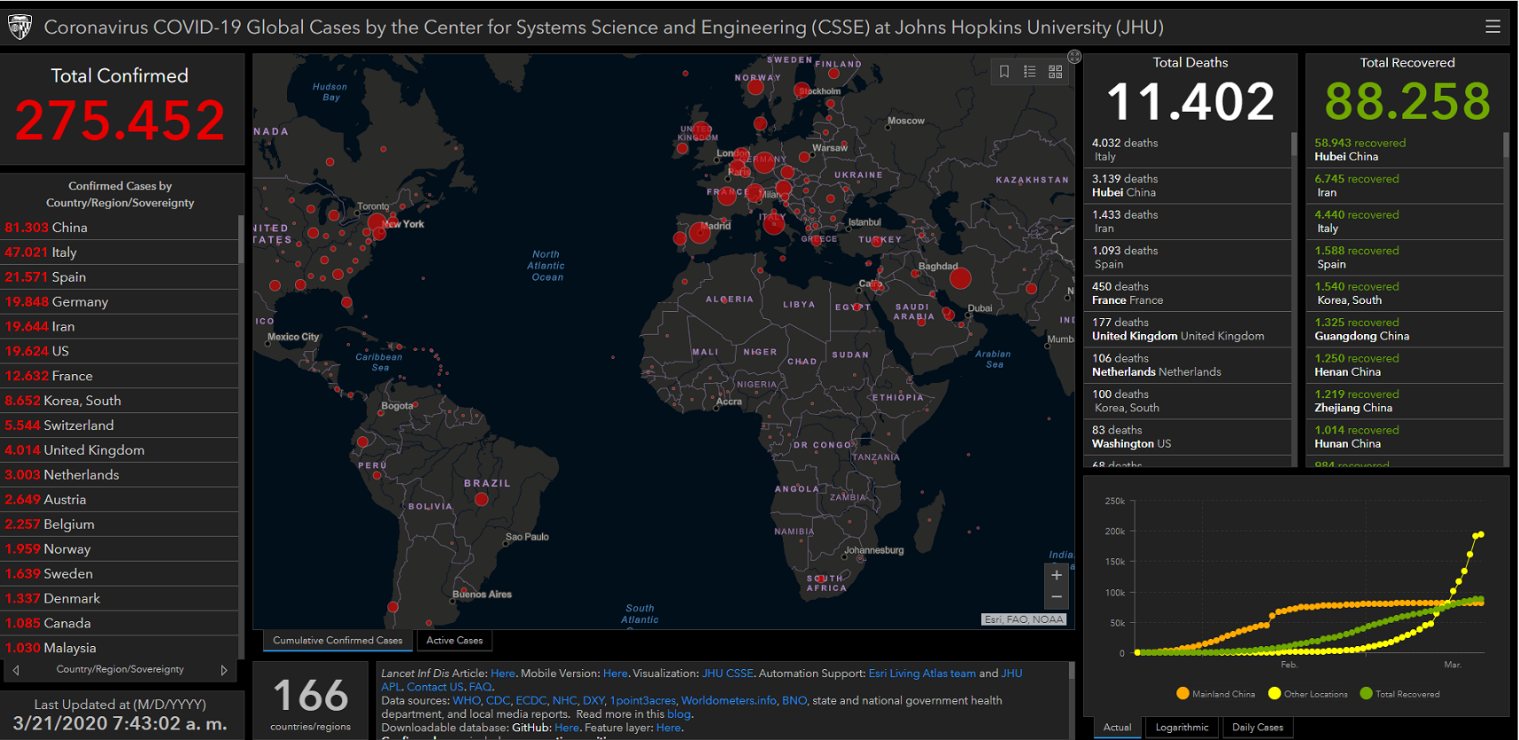Open Esri Living Atlas team link
Viewport: 1519px width, 740px height.
coord(922,674)
